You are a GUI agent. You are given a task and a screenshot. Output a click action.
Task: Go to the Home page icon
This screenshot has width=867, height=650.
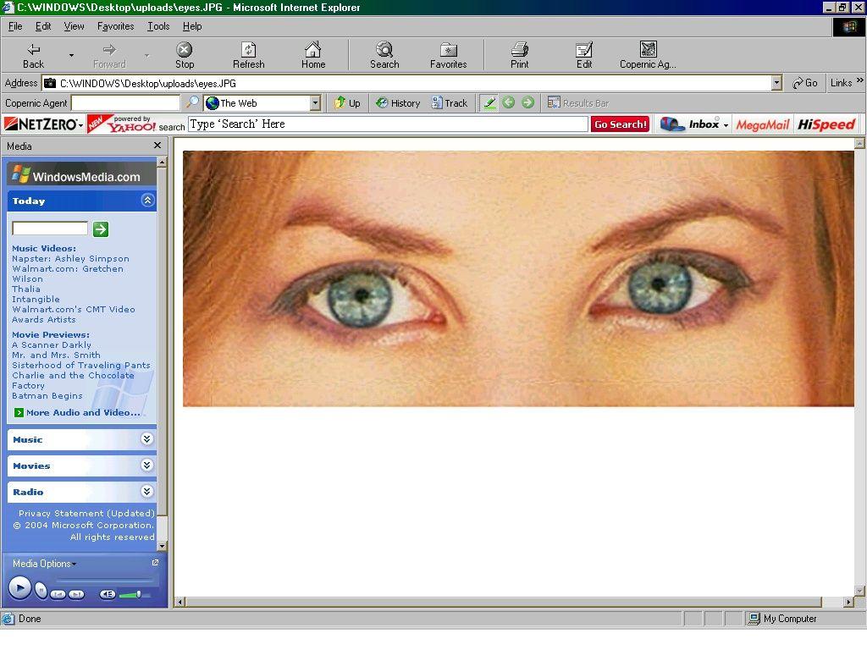coord(313,55)
